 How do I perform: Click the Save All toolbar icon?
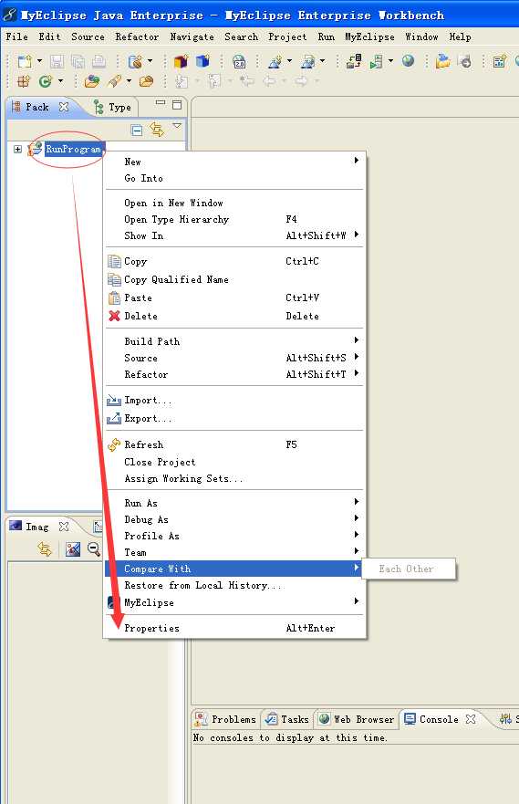[x=78, y=61]
